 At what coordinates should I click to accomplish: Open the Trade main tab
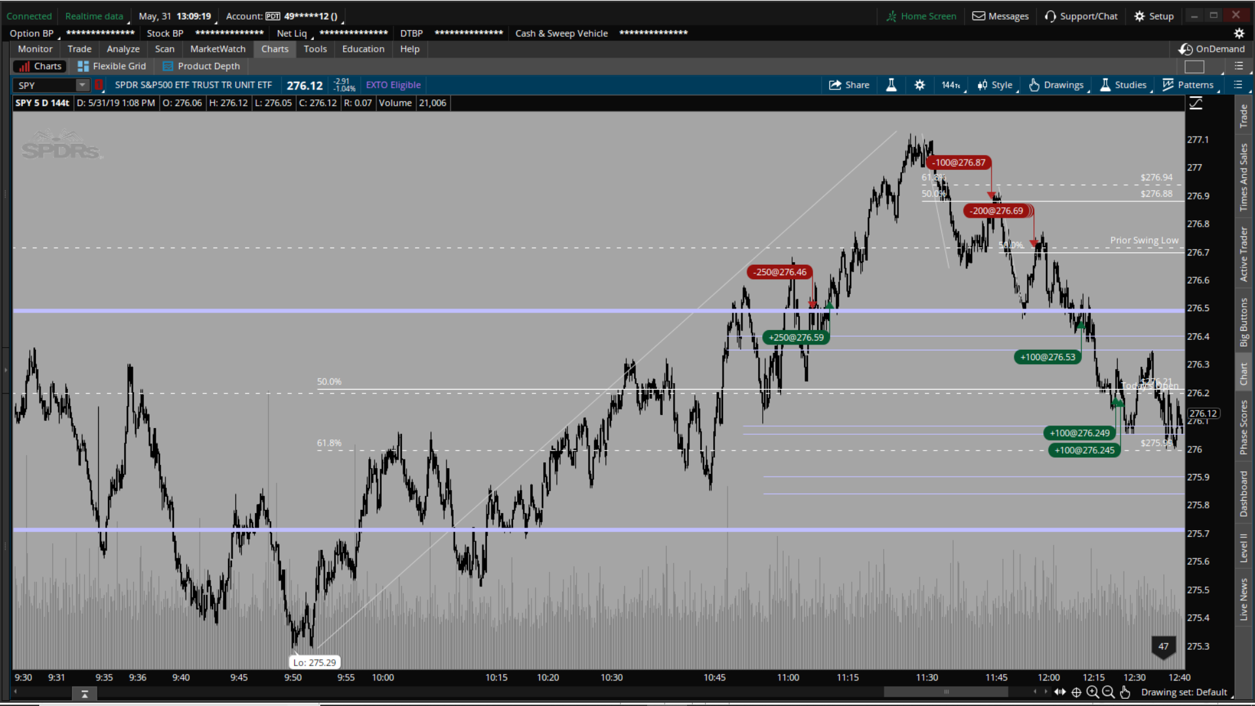[x=80, y=49]
